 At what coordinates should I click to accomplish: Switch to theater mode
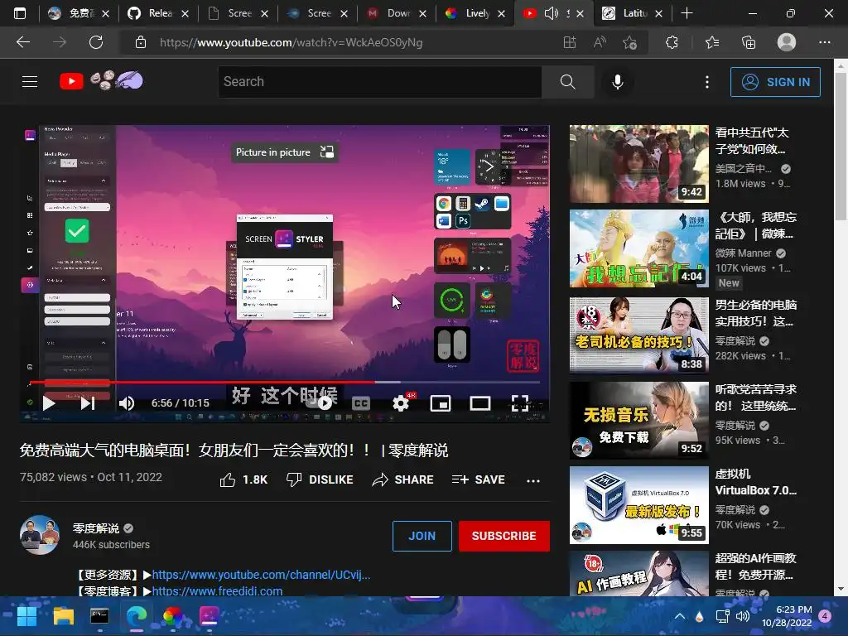coord(480,403)
